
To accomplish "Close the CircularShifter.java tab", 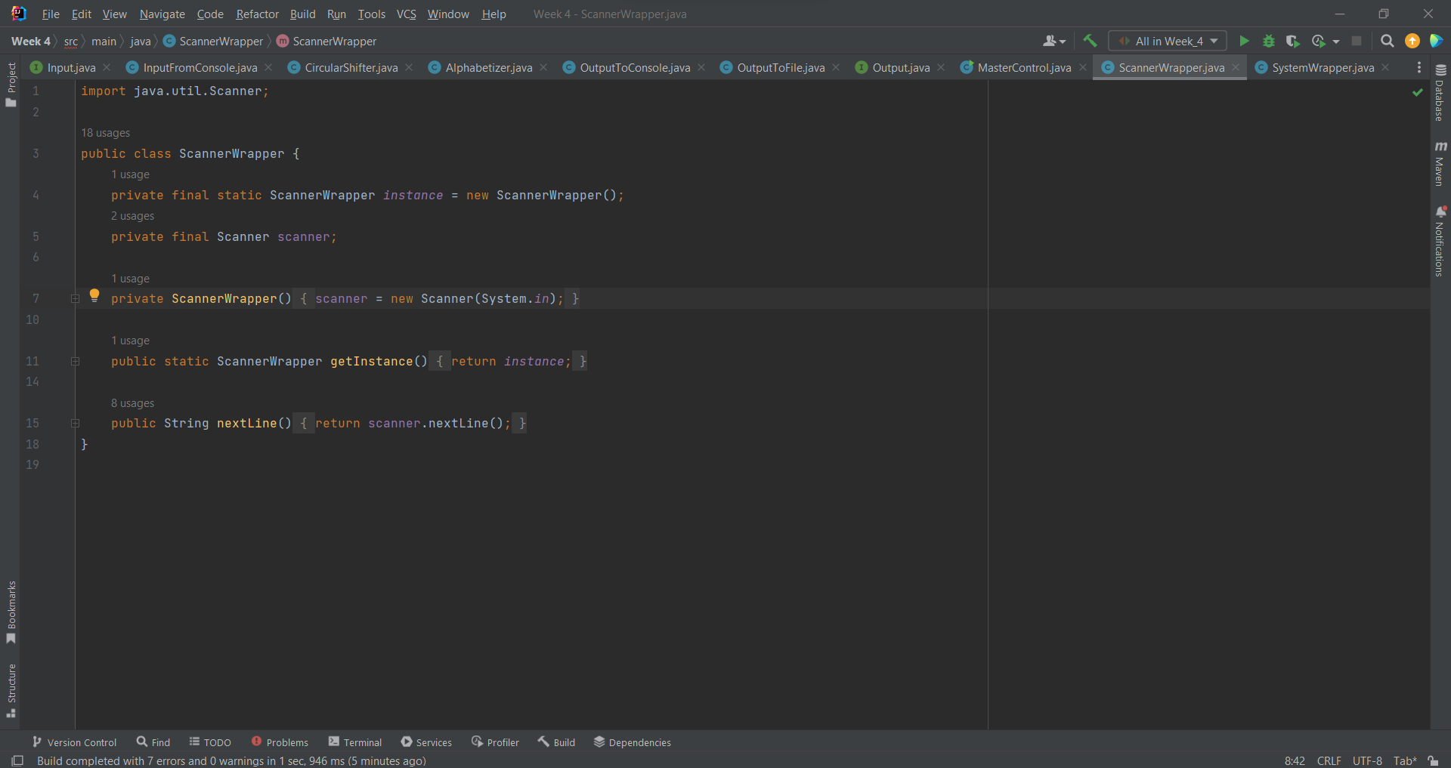I will 409,68.
